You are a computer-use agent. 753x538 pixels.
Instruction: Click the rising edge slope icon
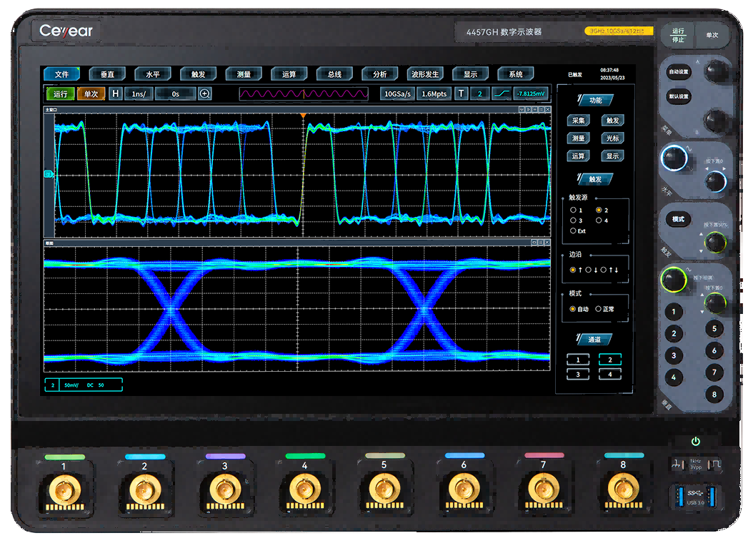pos(502,93)
